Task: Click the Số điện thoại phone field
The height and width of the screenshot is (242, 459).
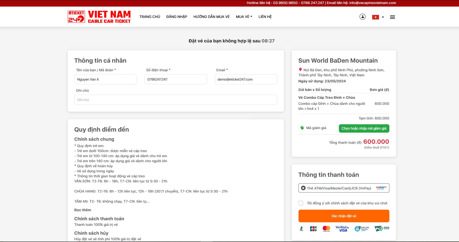Action: pos(176,79)
